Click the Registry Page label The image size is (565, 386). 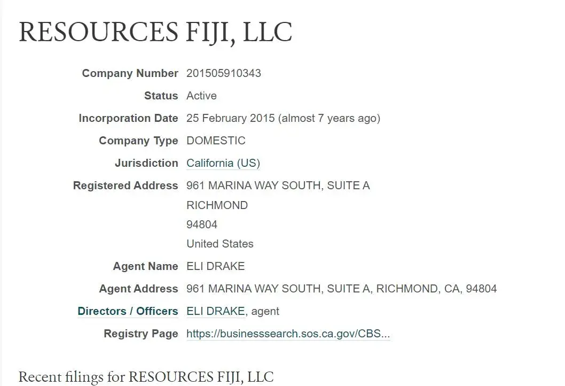click(x=141, y=334)
